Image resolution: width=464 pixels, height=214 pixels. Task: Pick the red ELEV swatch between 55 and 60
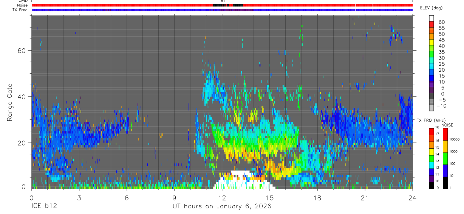[432, 24]
